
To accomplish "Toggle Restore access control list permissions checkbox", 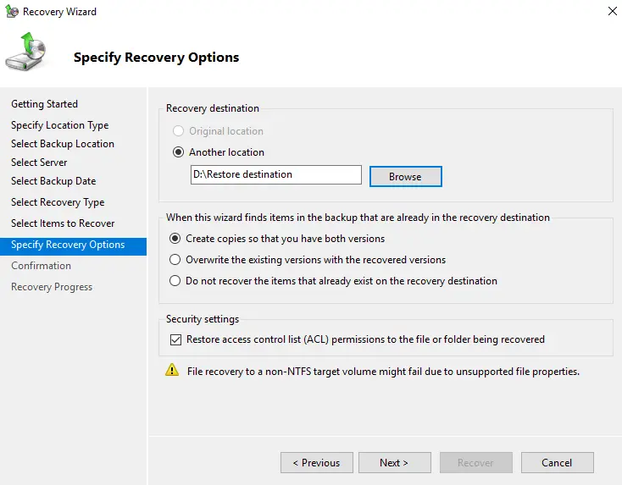I will click(176, 339).
